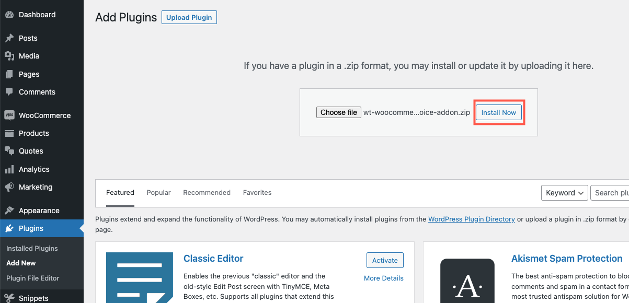The height and width of the screenshot is (303, 629).
Task: Click the selected filename wt-woocomme...oice-addon.zip
Action: (x=417, y=112)
